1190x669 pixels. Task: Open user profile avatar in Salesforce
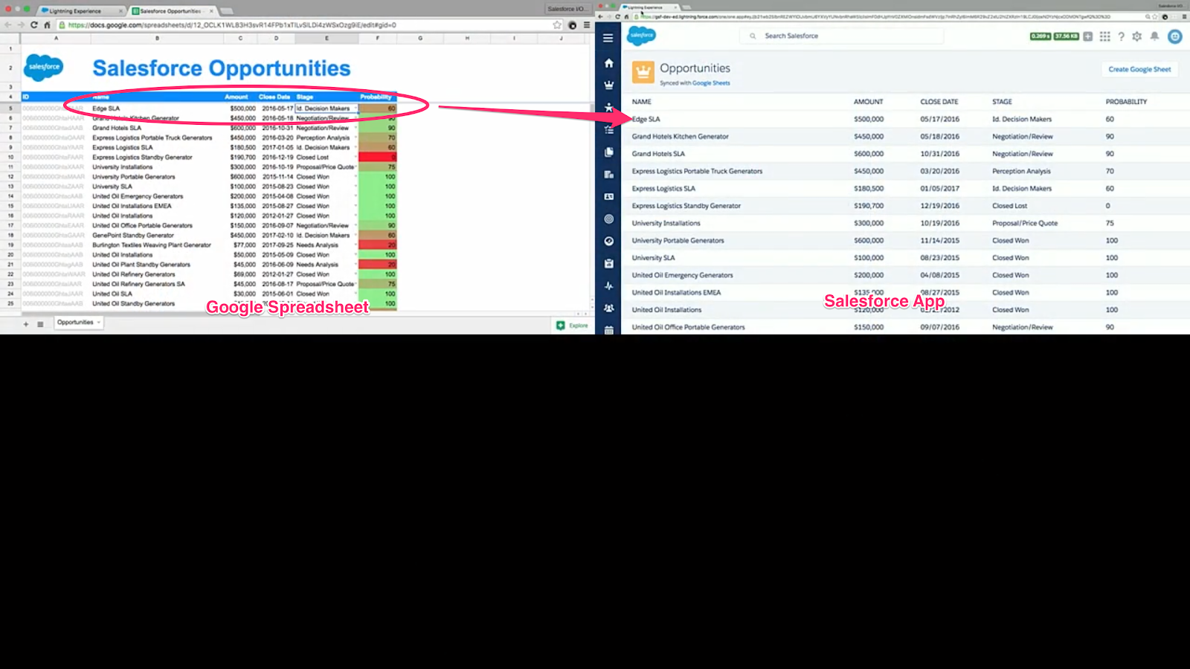pyautogui.click(x=1175, y=36)
